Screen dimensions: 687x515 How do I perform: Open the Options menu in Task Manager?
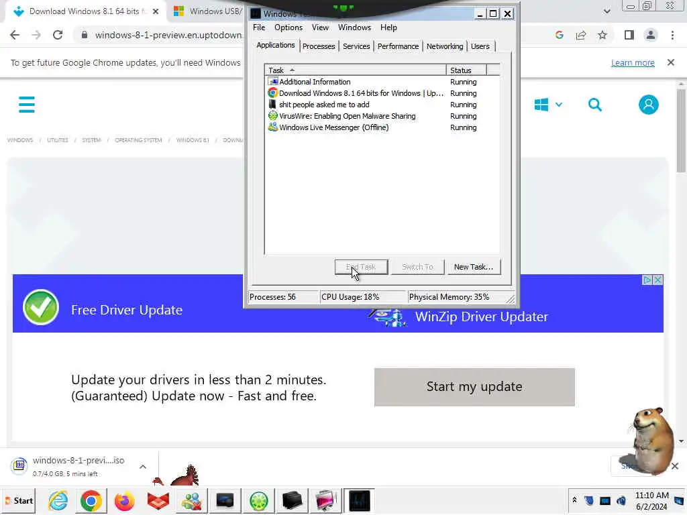[288, 27]
